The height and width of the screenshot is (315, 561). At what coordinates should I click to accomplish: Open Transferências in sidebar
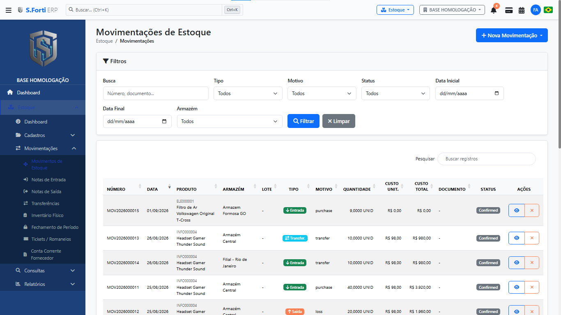45,203
